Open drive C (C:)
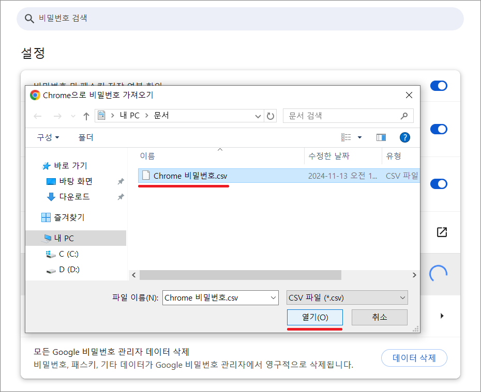Screen dimensions: 481x392 click(69, 254)
